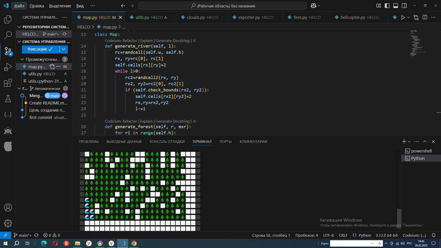Viewport: 441px width, 248px height.
Task: Click the command center search field
Action: click(223, 6)
